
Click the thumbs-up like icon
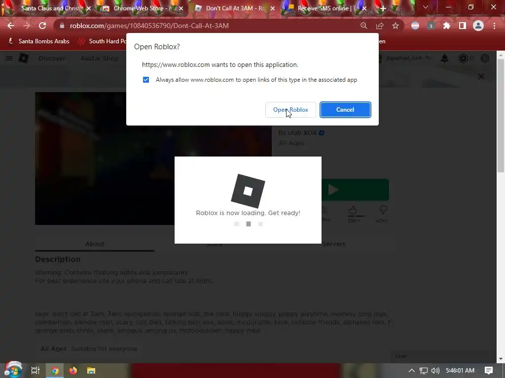(x=353, y=210)
